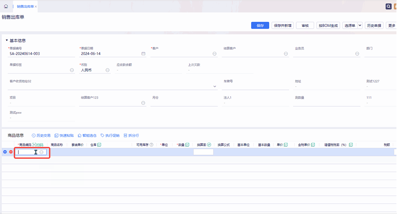Viewport: 397px width, 214px height.
Task: Click the 快速粘贴 quick paste icon
Action: [x=57, y=135]
